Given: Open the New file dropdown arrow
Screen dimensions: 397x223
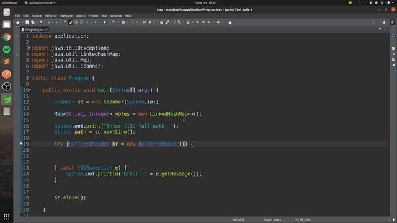Looking at the screenshot, I should (x=22, y=22).
